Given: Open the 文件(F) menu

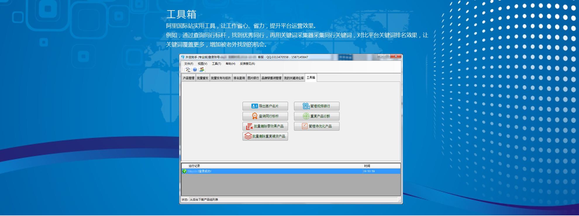Looking at the screenshot, I should click(189, 64).
